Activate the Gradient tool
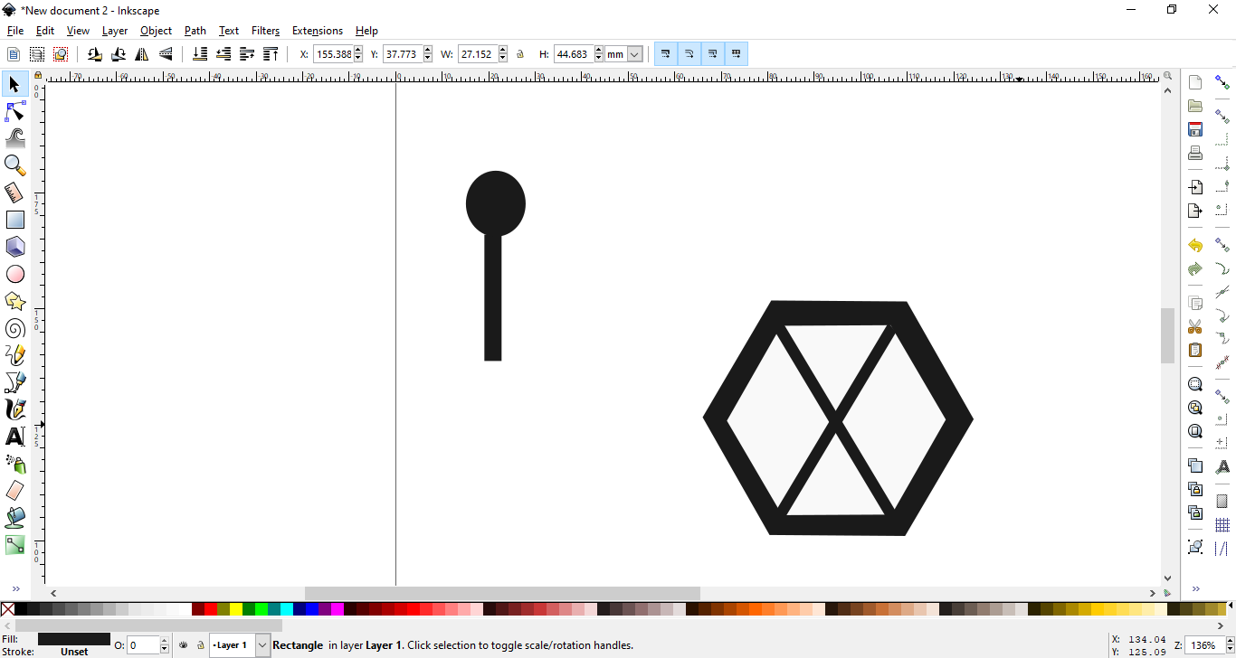Image resolution: width=1236 pixels, height=658 pixels. 14,545
